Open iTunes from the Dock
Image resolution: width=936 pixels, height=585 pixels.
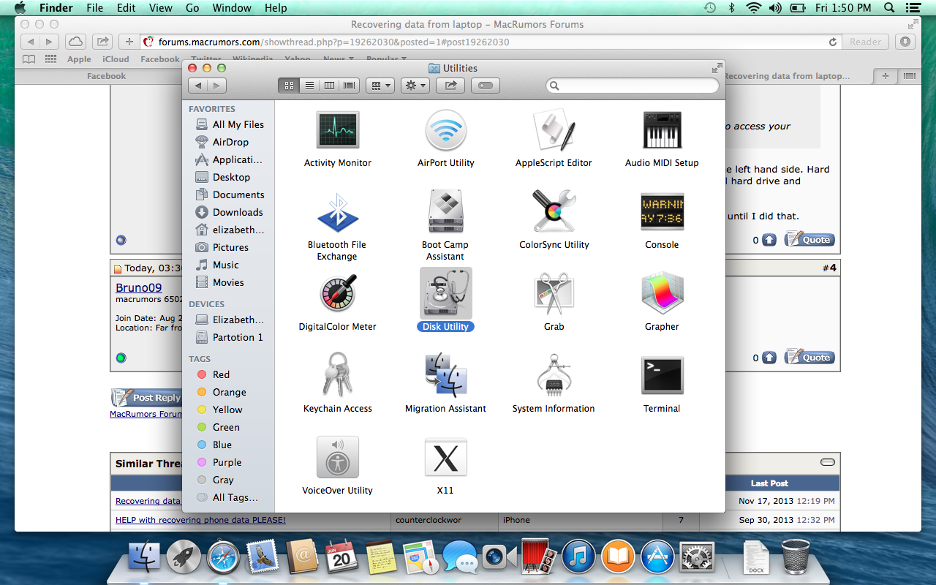click(578, 557)
